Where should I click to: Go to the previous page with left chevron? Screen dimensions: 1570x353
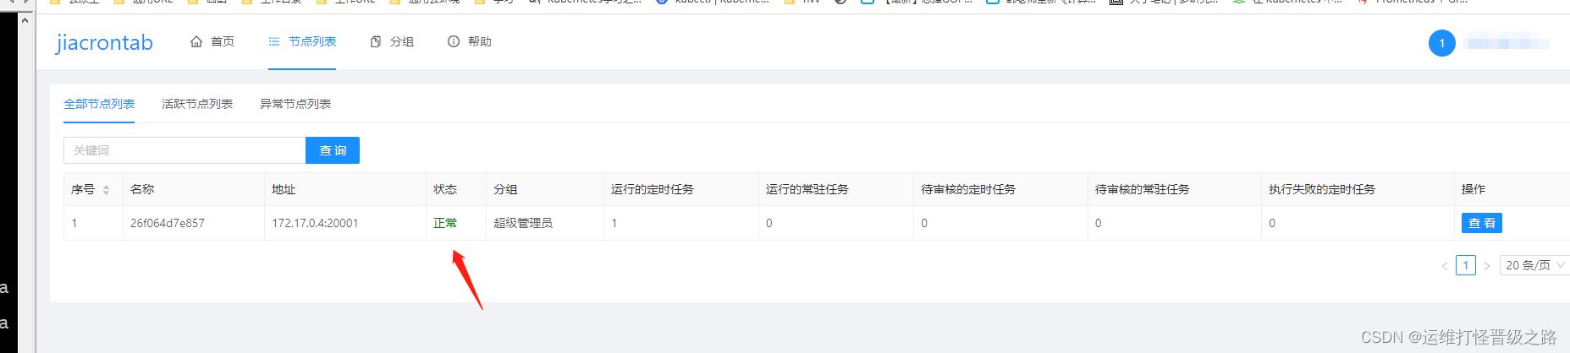[x=1445, y=265]
